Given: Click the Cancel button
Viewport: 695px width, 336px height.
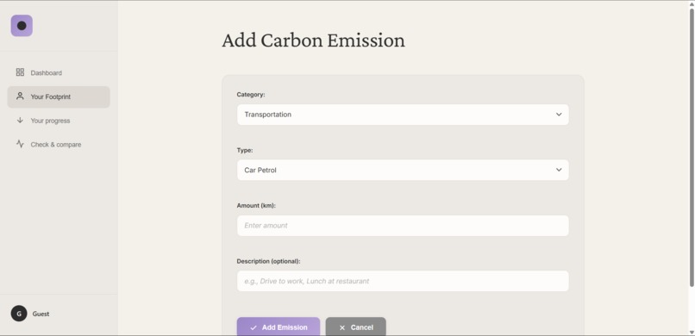Looking at the screenshot, I should [x=356, y=327].
